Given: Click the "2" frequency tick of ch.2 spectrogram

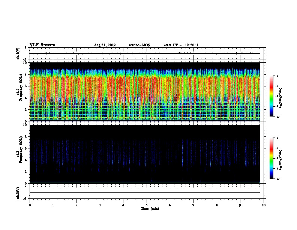Looking at the screenshot, I should [26, 172].
